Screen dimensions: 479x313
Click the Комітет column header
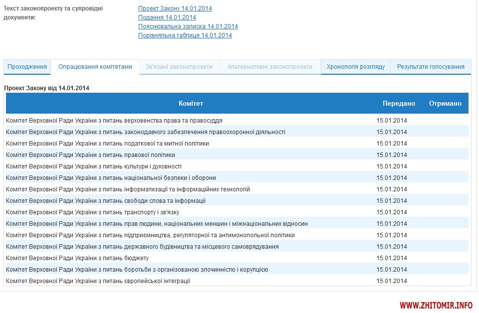pyautogui.click(x=191, y=104)
